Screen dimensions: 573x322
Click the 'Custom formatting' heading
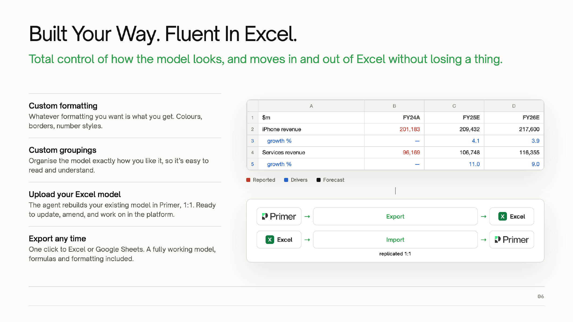coord(63,106)
